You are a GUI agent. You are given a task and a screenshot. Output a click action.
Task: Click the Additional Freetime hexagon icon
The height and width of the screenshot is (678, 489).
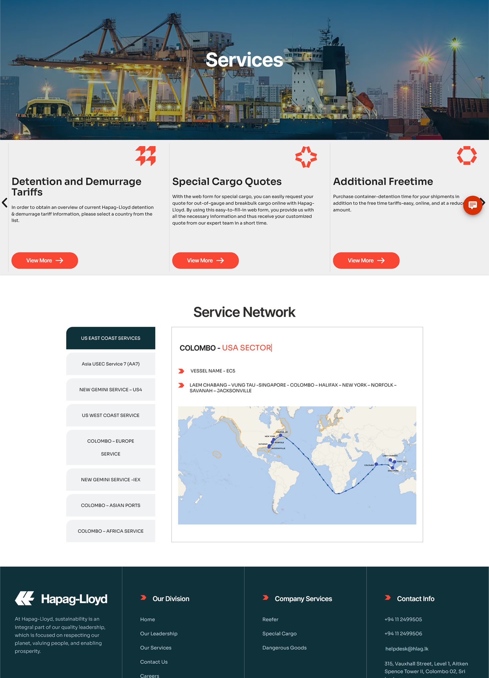[x=467, y=155]
